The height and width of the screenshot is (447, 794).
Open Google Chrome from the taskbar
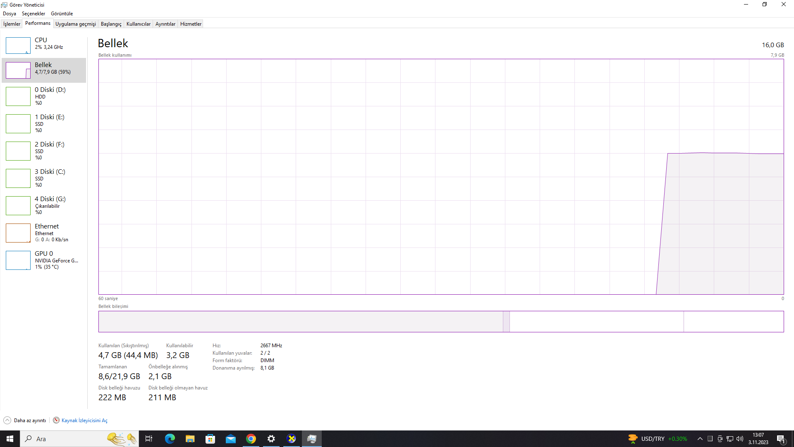click(x=251, y=439)
